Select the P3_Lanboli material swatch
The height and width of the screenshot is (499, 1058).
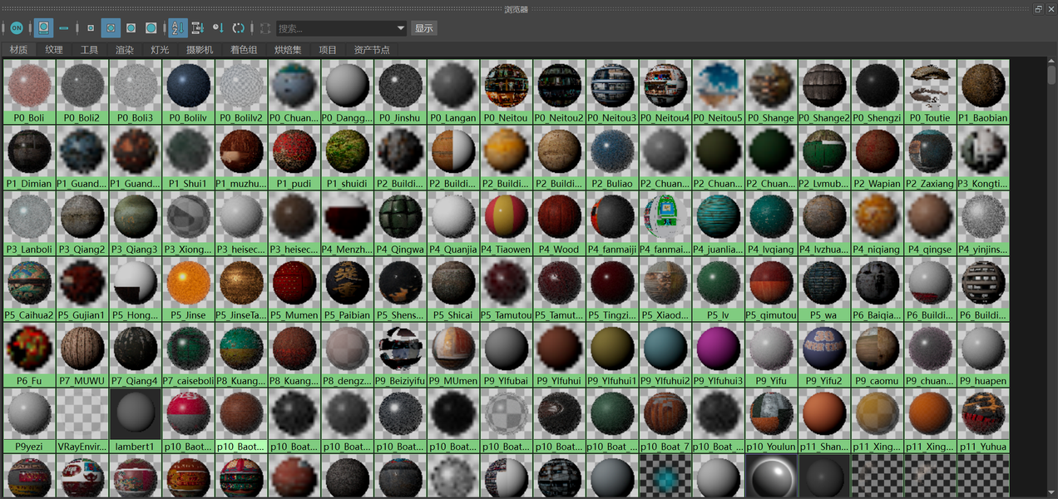tap(29, 223)
